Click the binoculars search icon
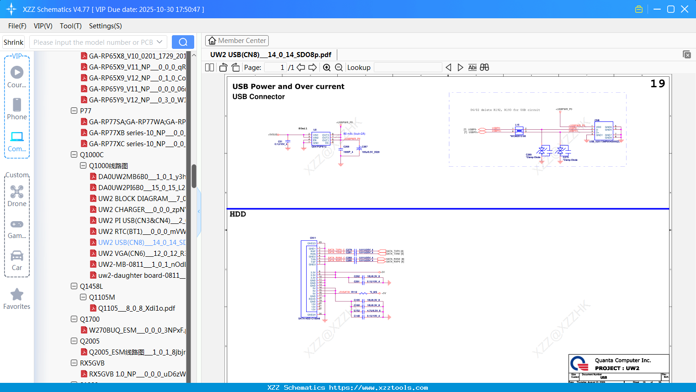The height and width of the screenshot is (392, 696). 484,68
